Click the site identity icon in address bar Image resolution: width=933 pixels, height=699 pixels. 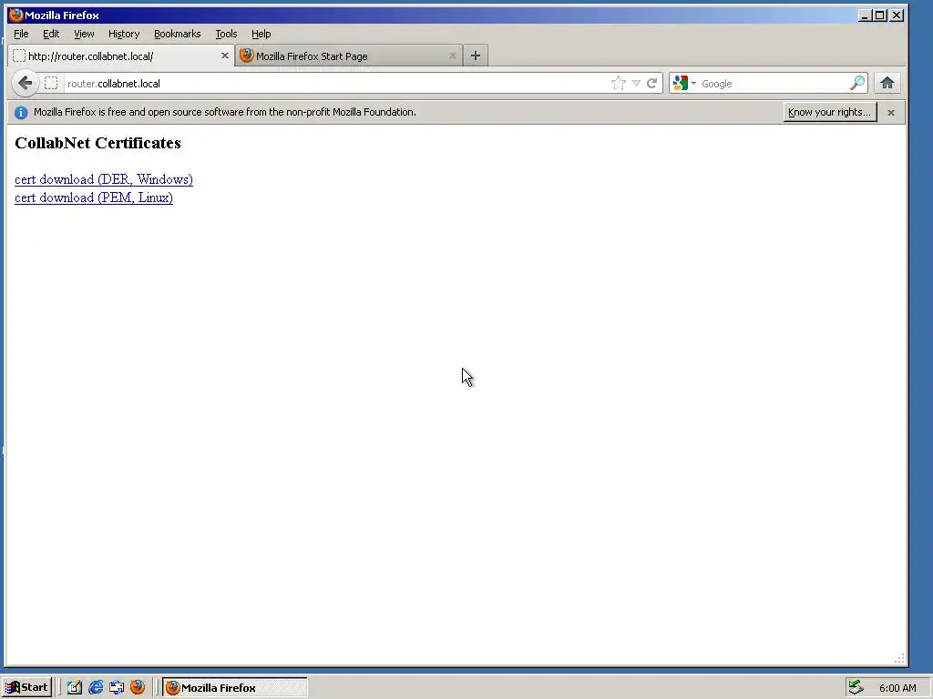51,83
